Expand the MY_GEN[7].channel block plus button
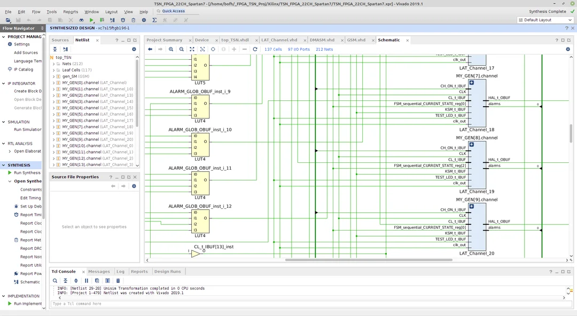Screen dimensions: 577x316 point(471,83)
